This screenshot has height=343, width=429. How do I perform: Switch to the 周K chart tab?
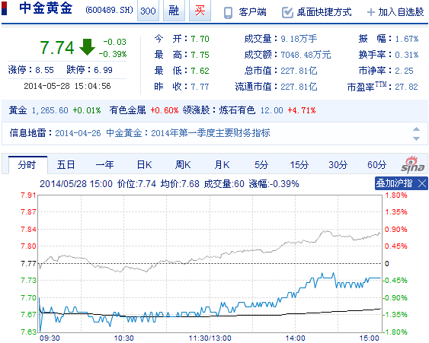pyautogui.click(x=183, y=165)
